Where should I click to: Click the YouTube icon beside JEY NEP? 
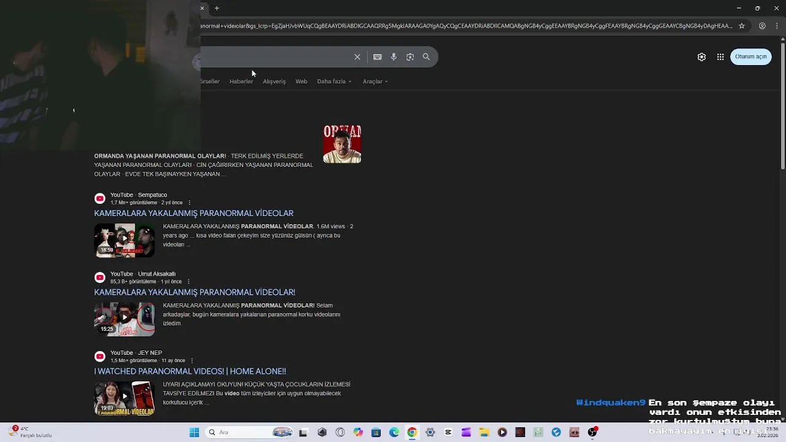click(x=100, y=357)
